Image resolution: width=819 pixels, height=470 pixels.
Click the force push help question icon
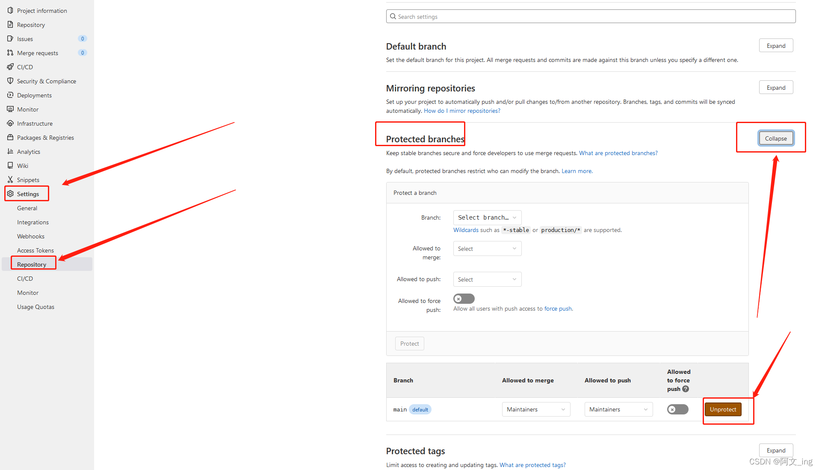point(686,389)
